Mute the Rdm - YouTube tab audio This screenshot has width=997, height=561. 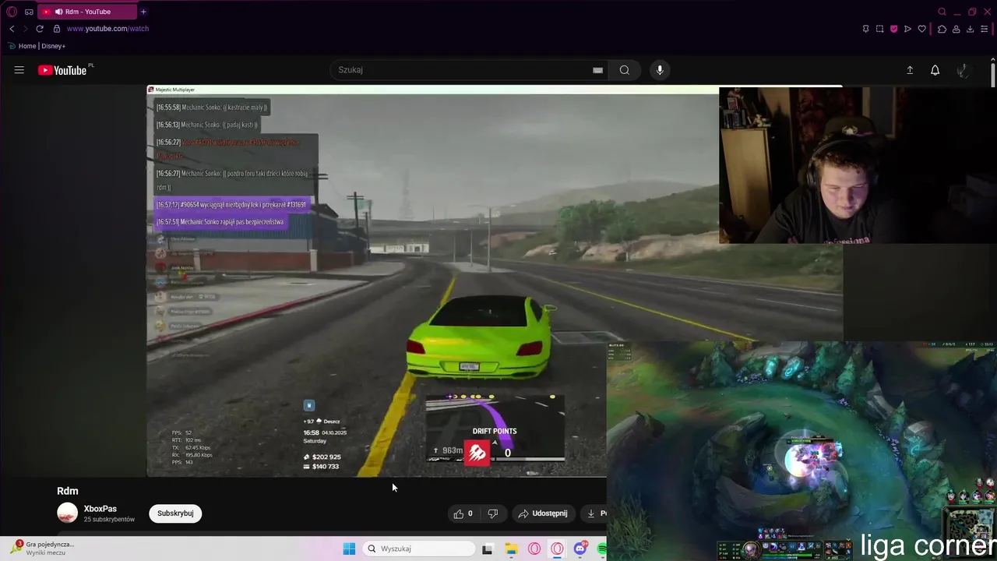point(58,12)
